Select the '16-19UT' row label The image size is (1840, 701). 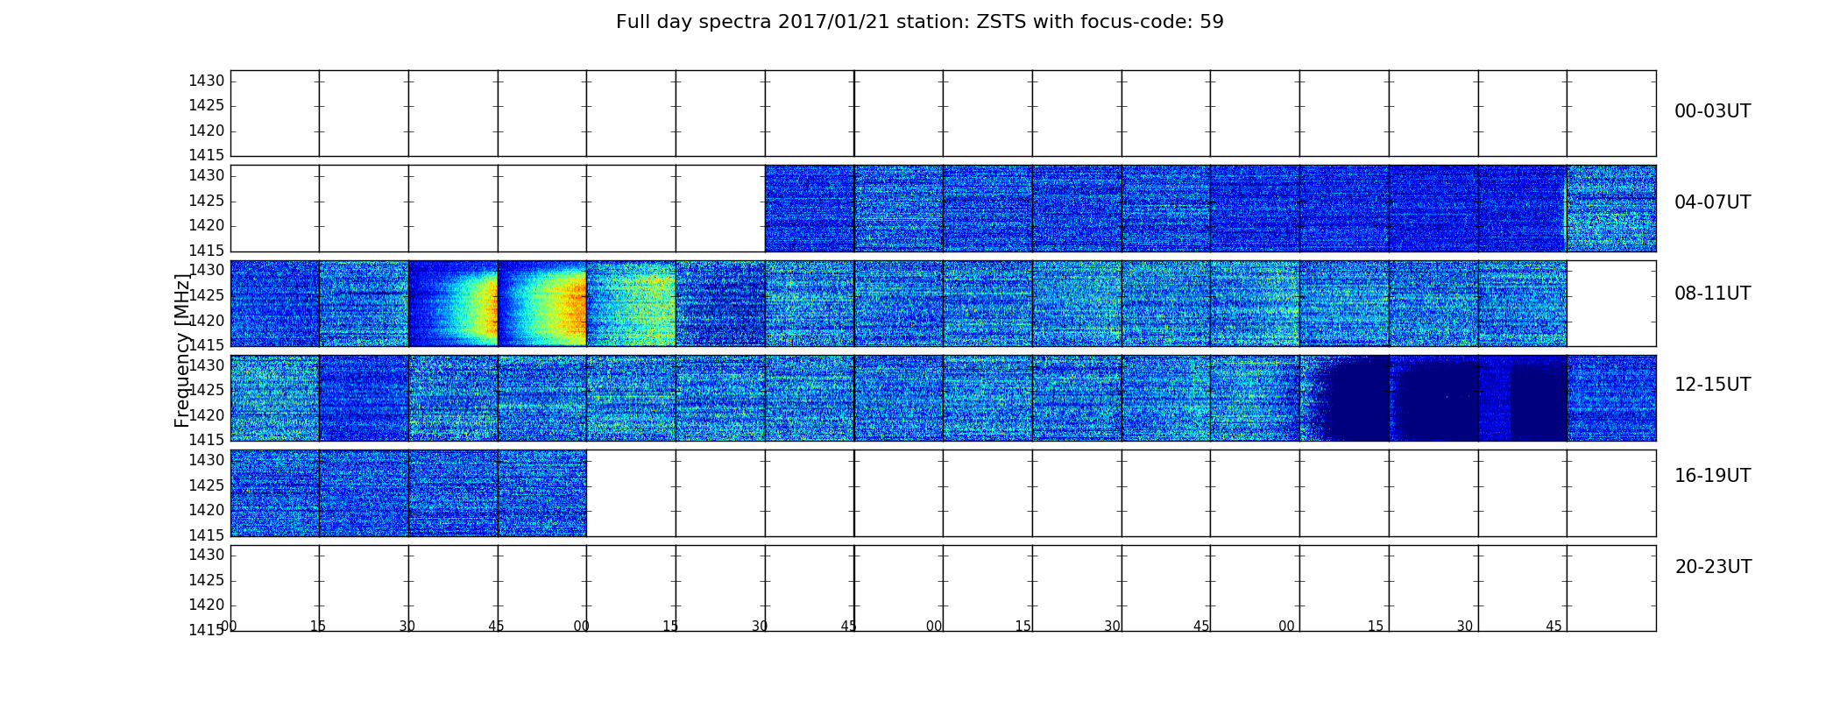[1713, 476]
